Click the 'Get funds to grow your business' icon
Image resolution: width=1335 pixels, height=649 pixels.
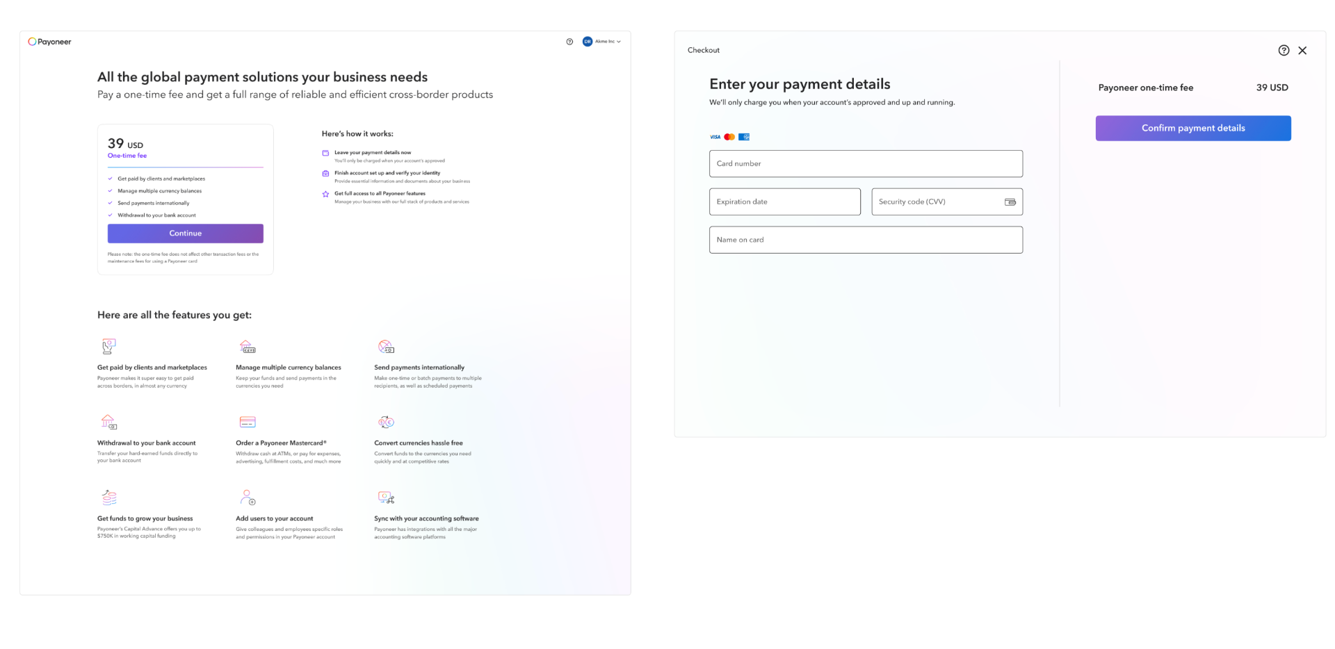click(x=108, y=498)
